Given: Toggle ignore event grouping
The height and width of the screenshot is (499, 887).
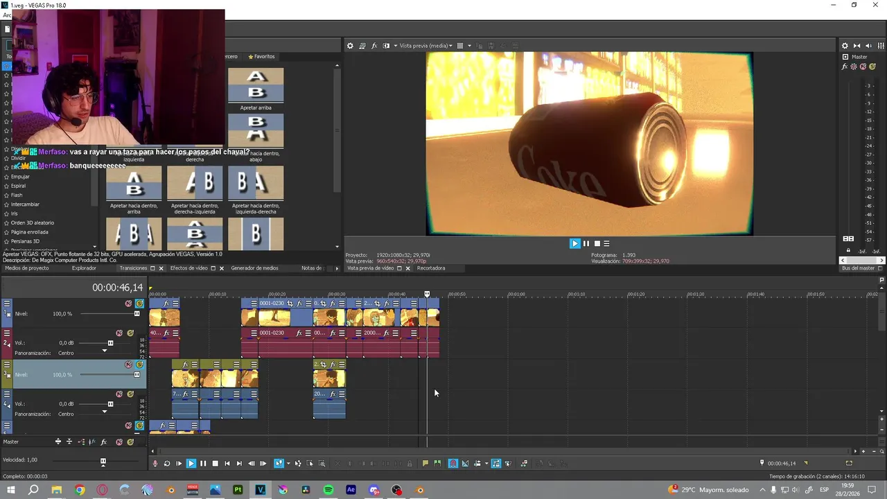Looking at the screenshot, I should (508, 464).
